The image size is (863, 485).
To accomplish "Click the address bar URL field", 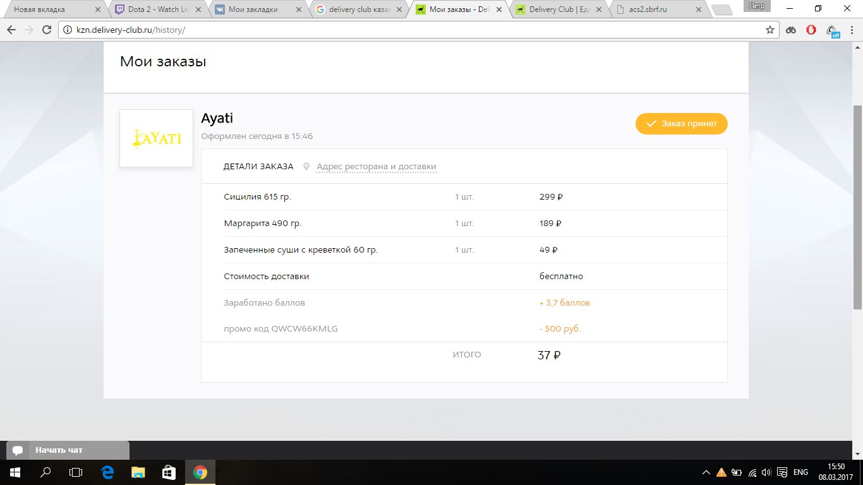I will tap(417, 30).
